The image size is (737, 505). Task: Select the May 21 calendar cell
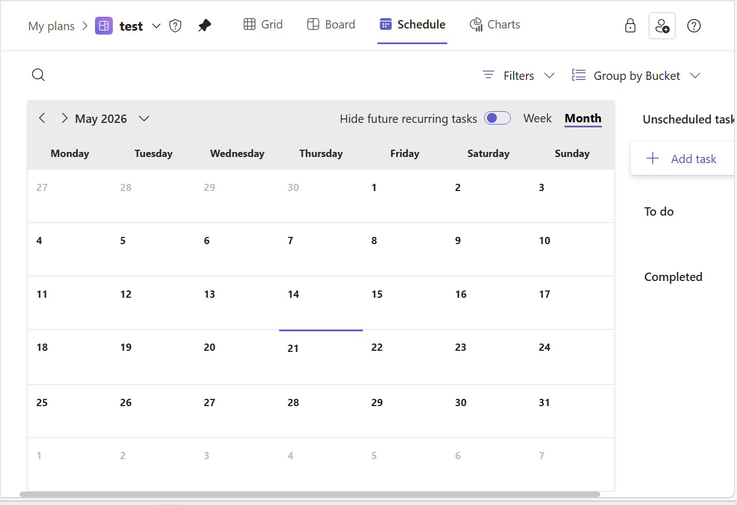tap(321, 357)
